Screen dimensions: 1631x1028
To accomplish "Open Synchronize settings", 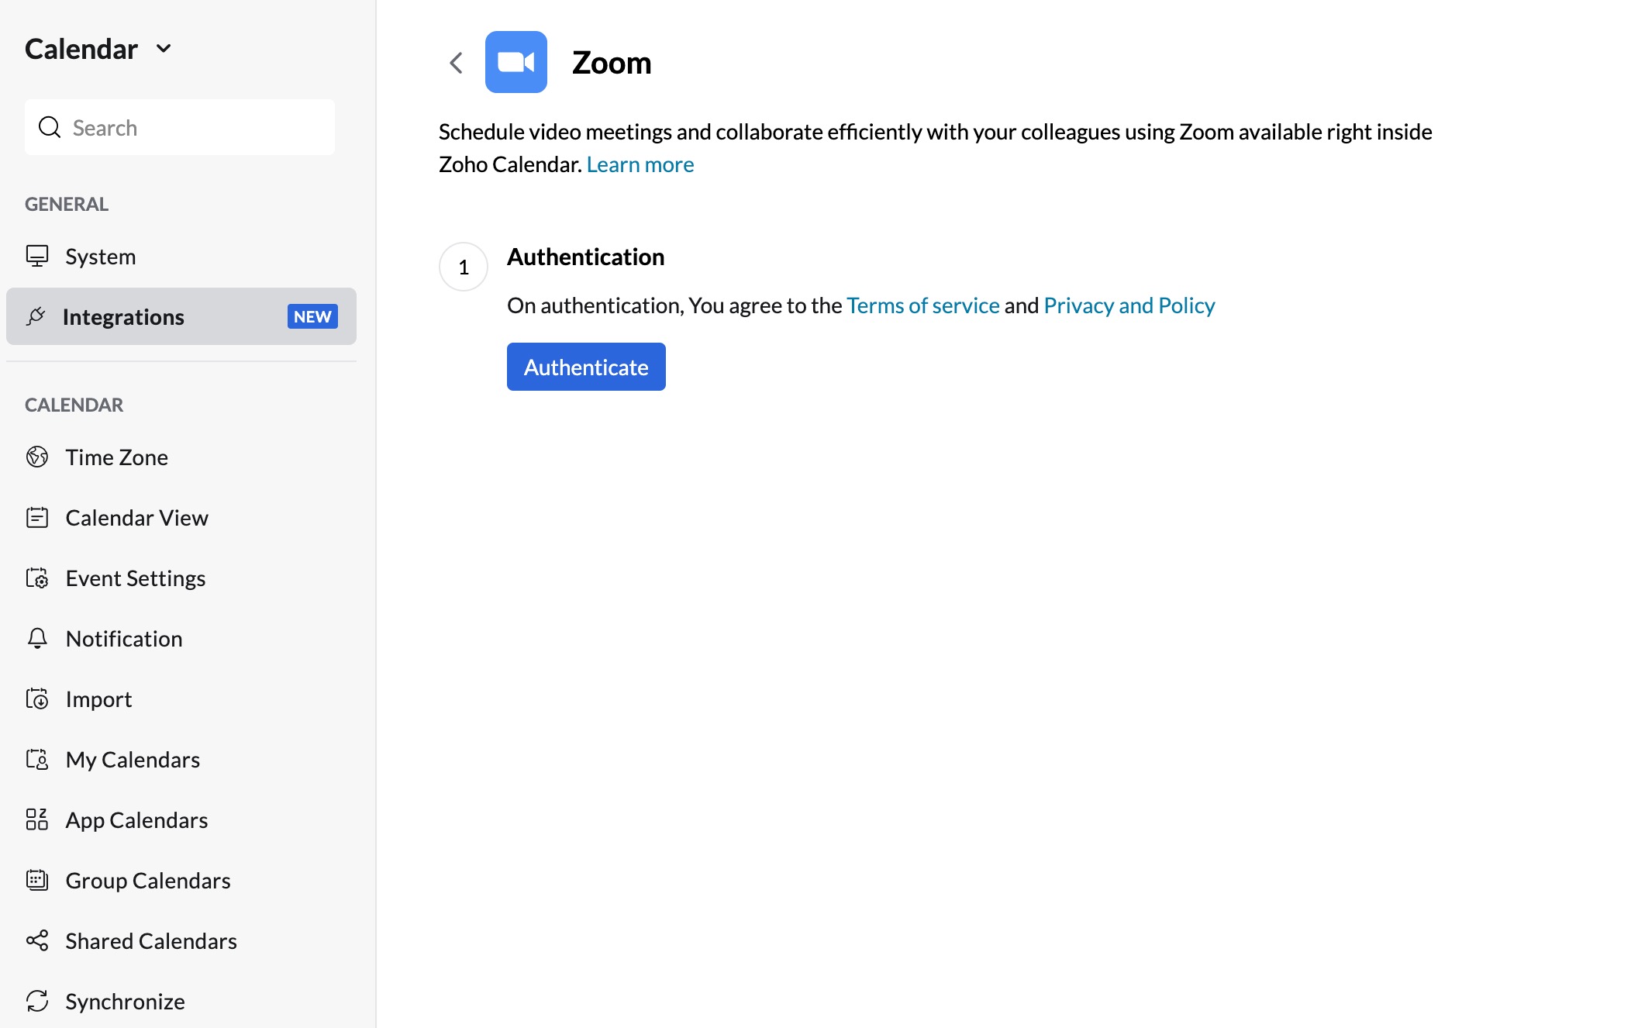I will tap(181, 1001).
